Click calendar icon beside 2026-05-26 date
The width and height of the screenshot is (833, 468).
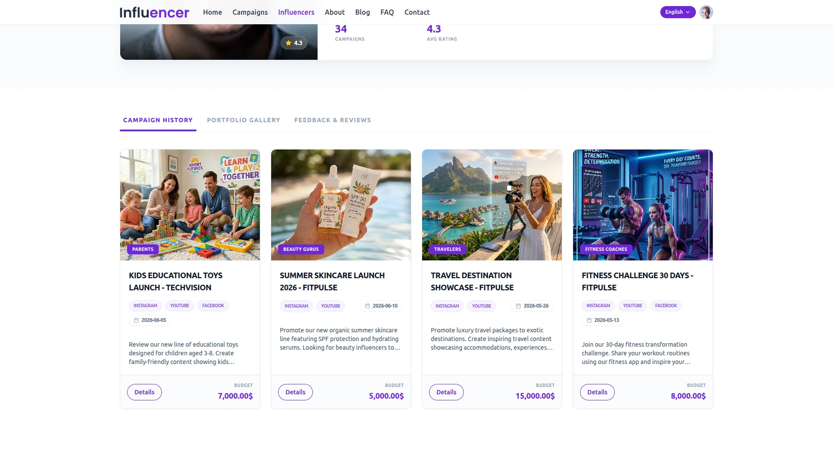[x=518, y=306]
